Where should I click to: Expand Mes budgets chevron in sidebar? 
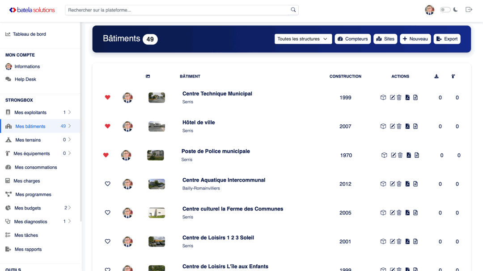tap(70, 208)
